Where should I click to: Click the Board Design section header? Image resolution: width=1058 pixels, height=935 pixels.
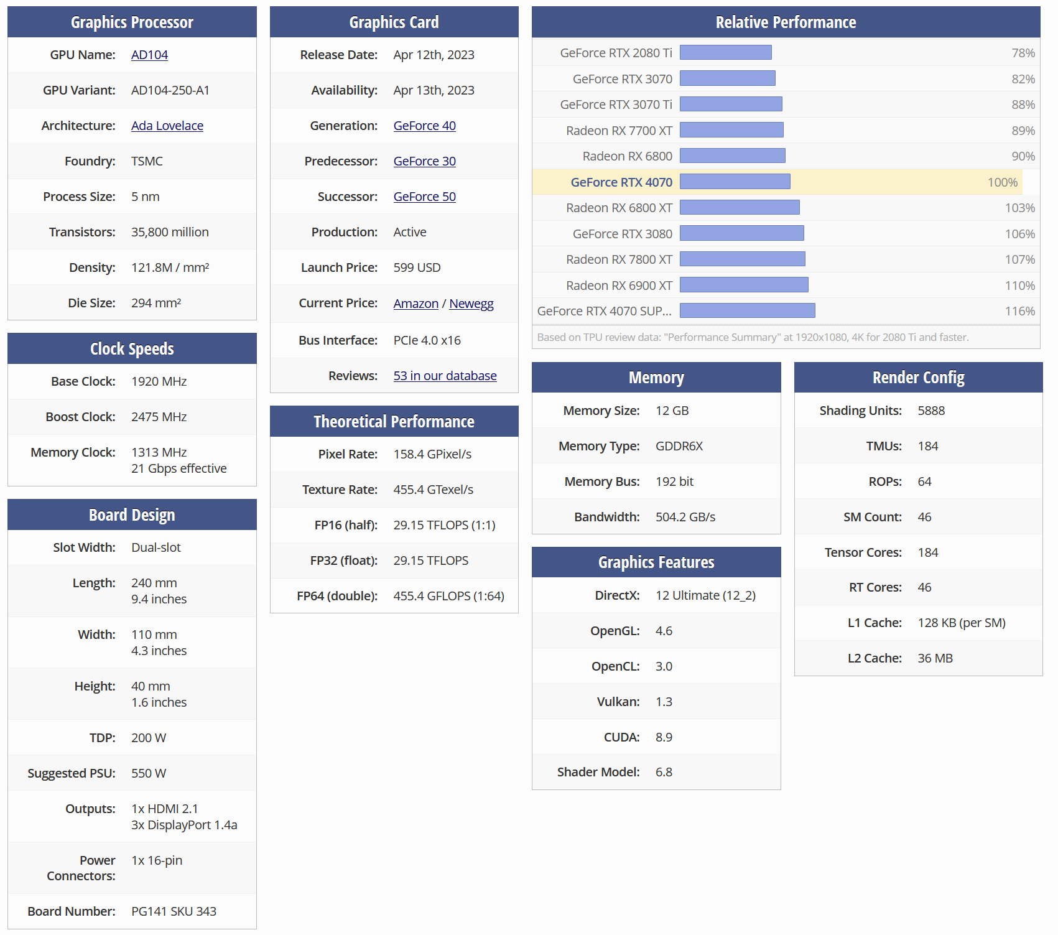tap(132, 514)
